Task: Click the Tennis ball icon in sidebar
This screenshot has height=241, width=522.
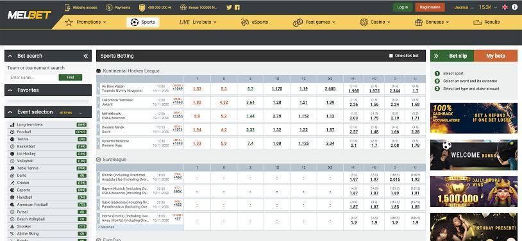Action: [12, 139]
